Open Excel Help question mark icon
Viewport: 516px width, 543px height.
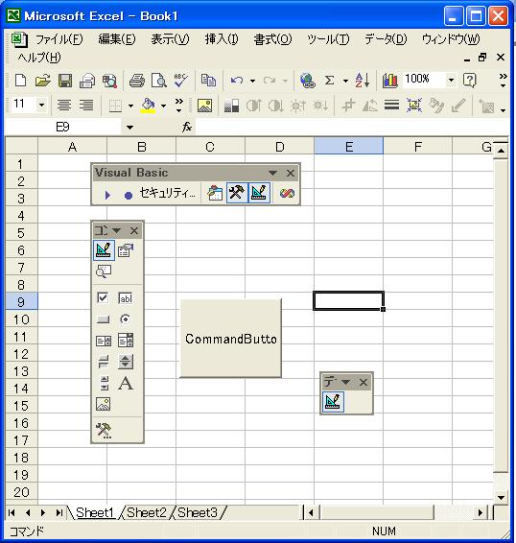pos(470,81)
